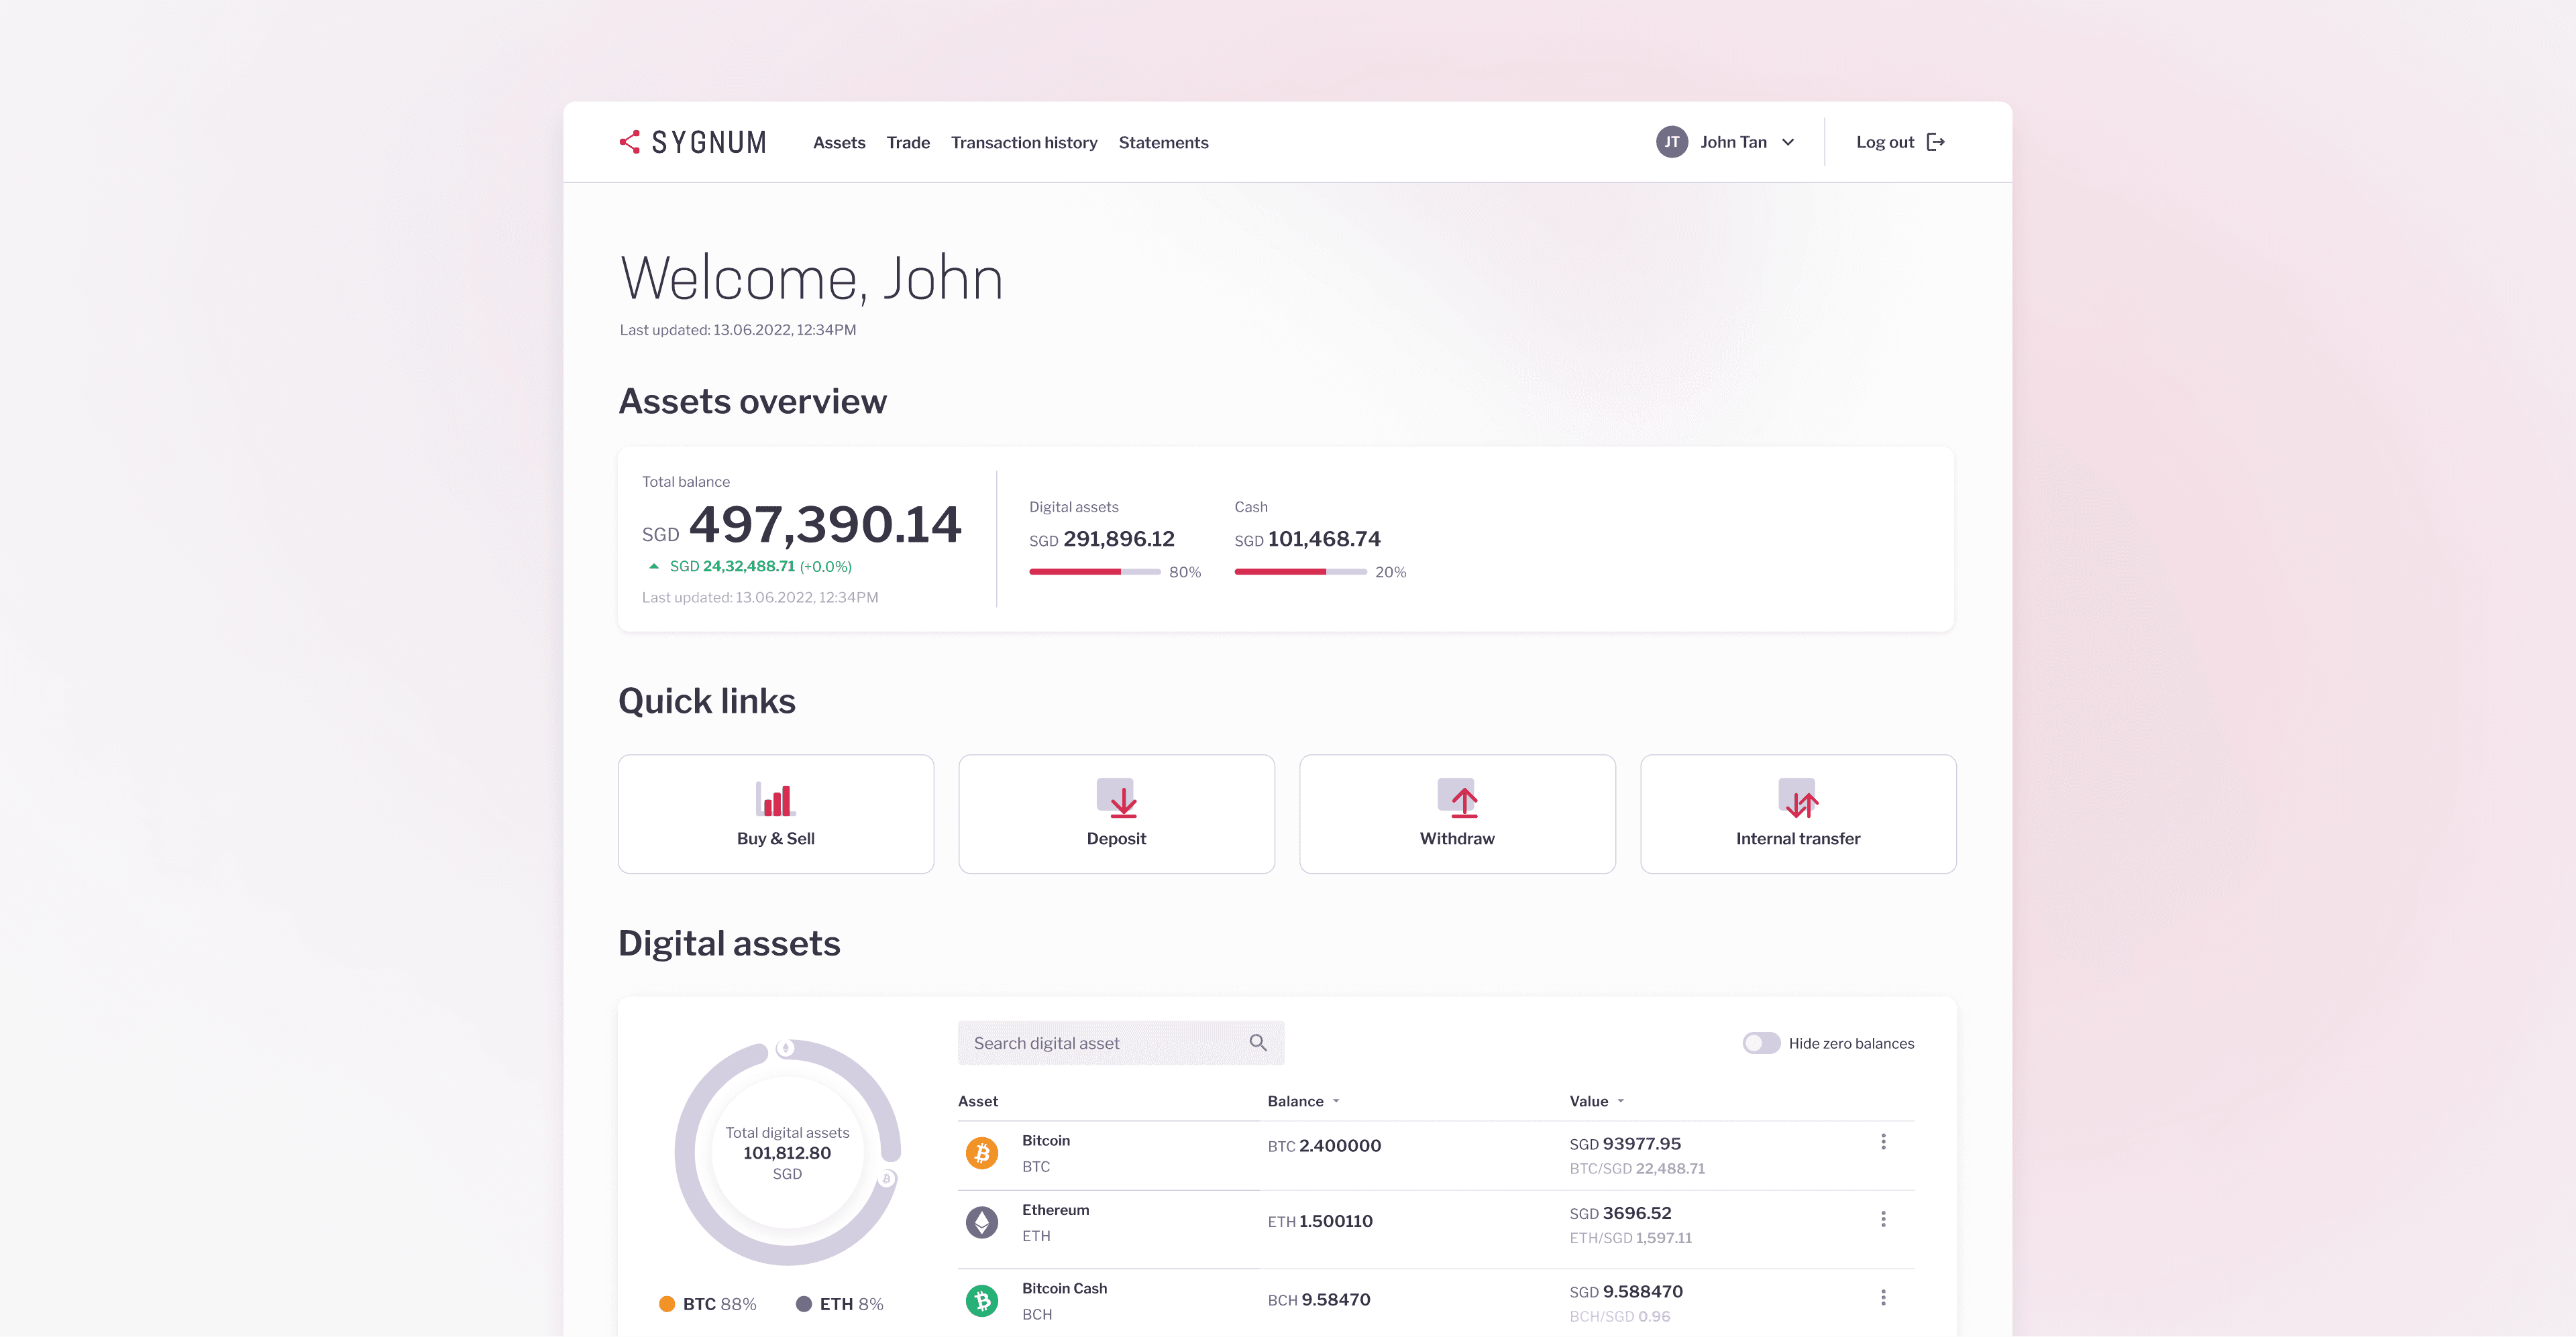Click the total digital assets donut chart center
Viewport: 2576px width, 1337px height.
787,1153
